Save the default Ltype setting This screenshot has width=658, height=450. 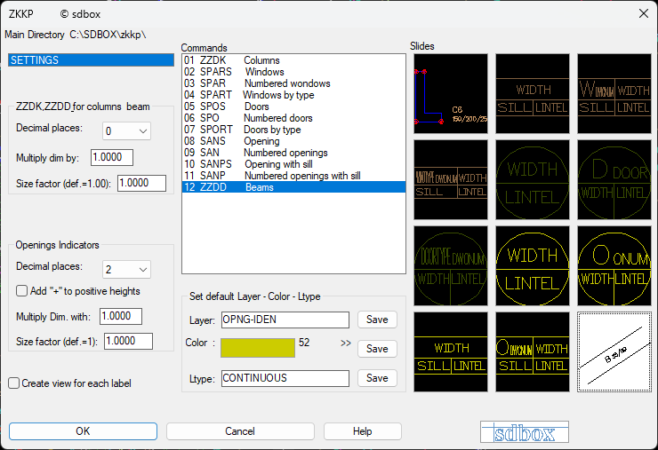coord(377,378)
